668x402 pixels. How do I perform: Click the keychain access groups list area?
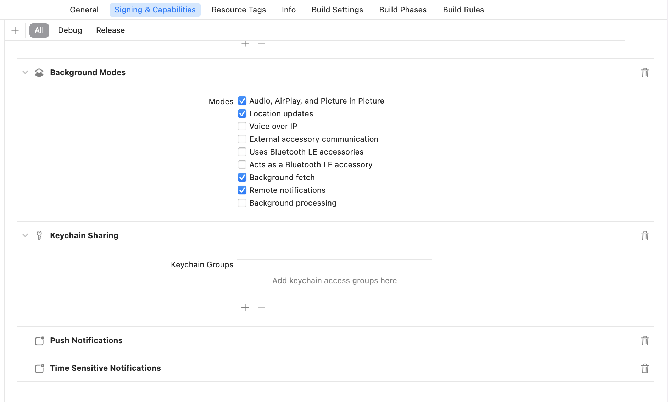334,280
